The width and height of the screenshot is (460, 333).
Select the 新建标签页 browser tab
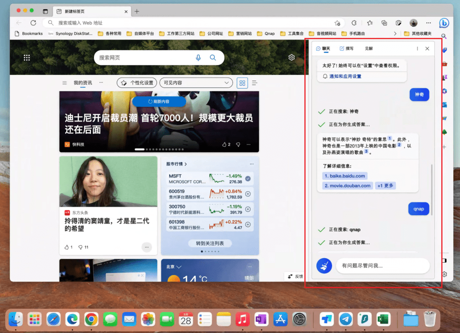[x=92, y=11]
